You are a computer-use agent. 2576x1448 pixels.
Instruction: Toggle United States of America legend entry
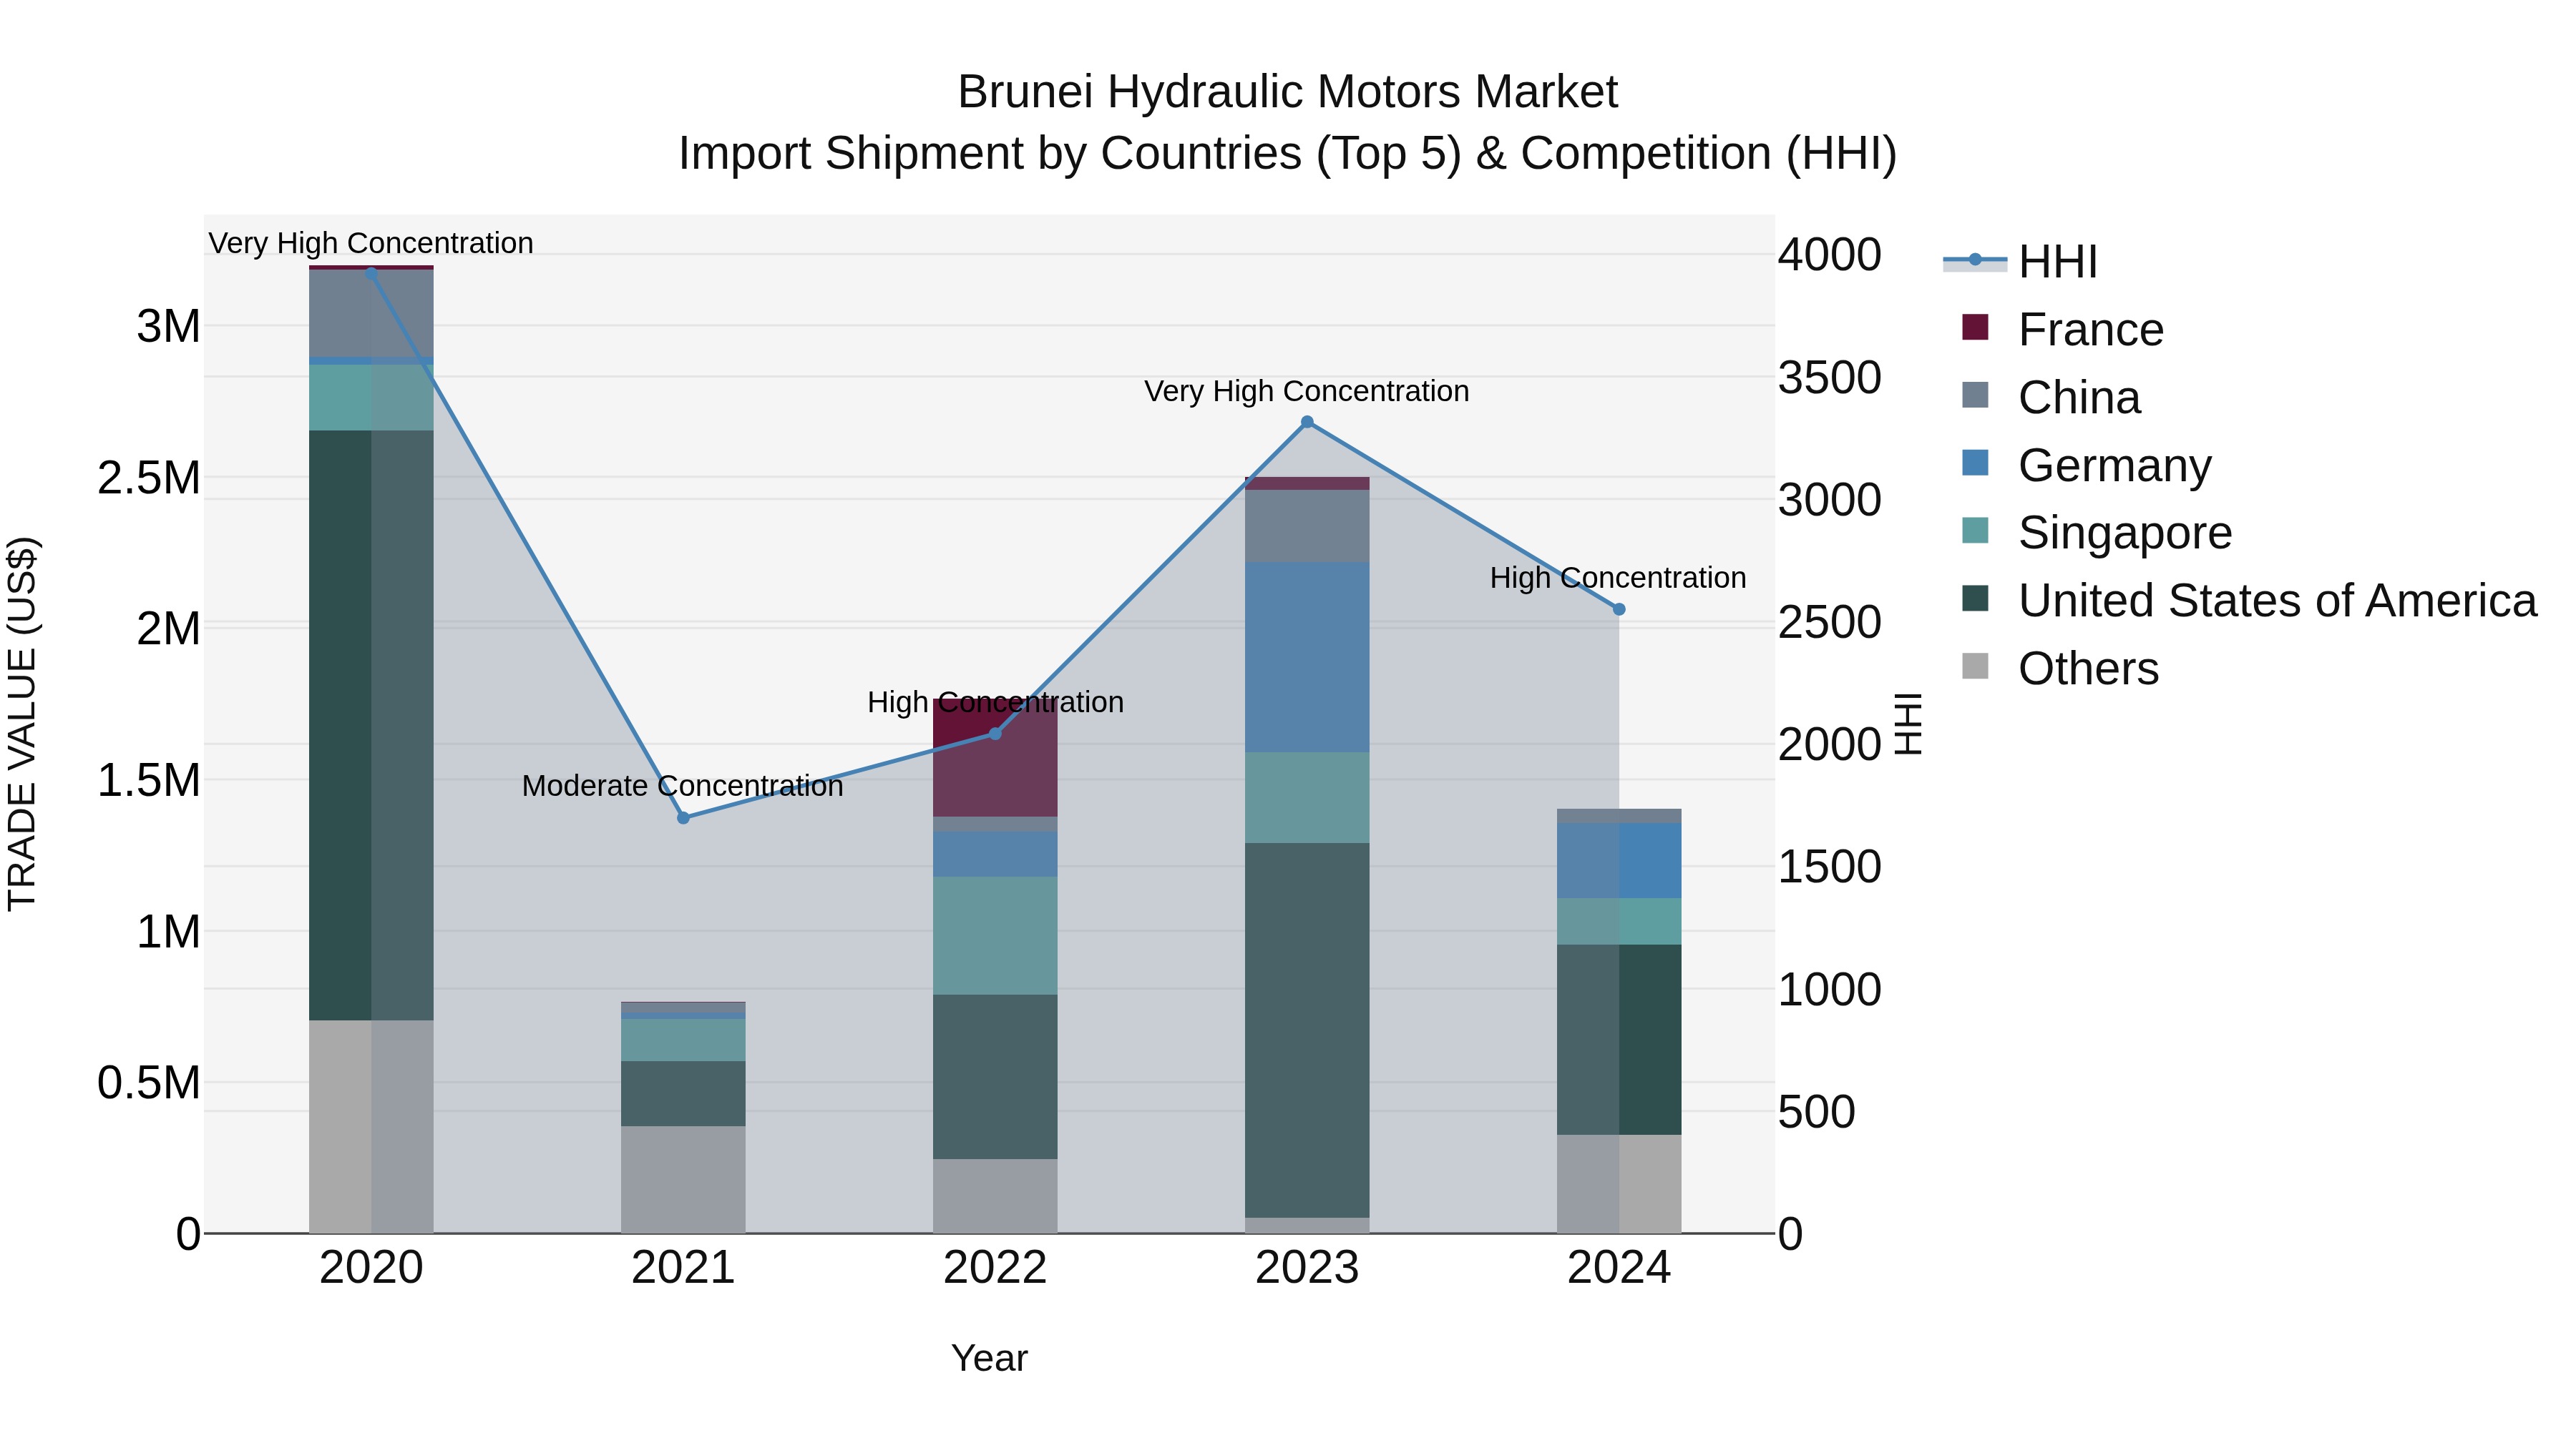coord(2250,601)
